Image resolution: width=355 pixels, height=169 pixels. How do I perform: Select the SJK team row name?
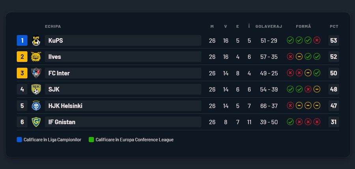coord(54,89)
